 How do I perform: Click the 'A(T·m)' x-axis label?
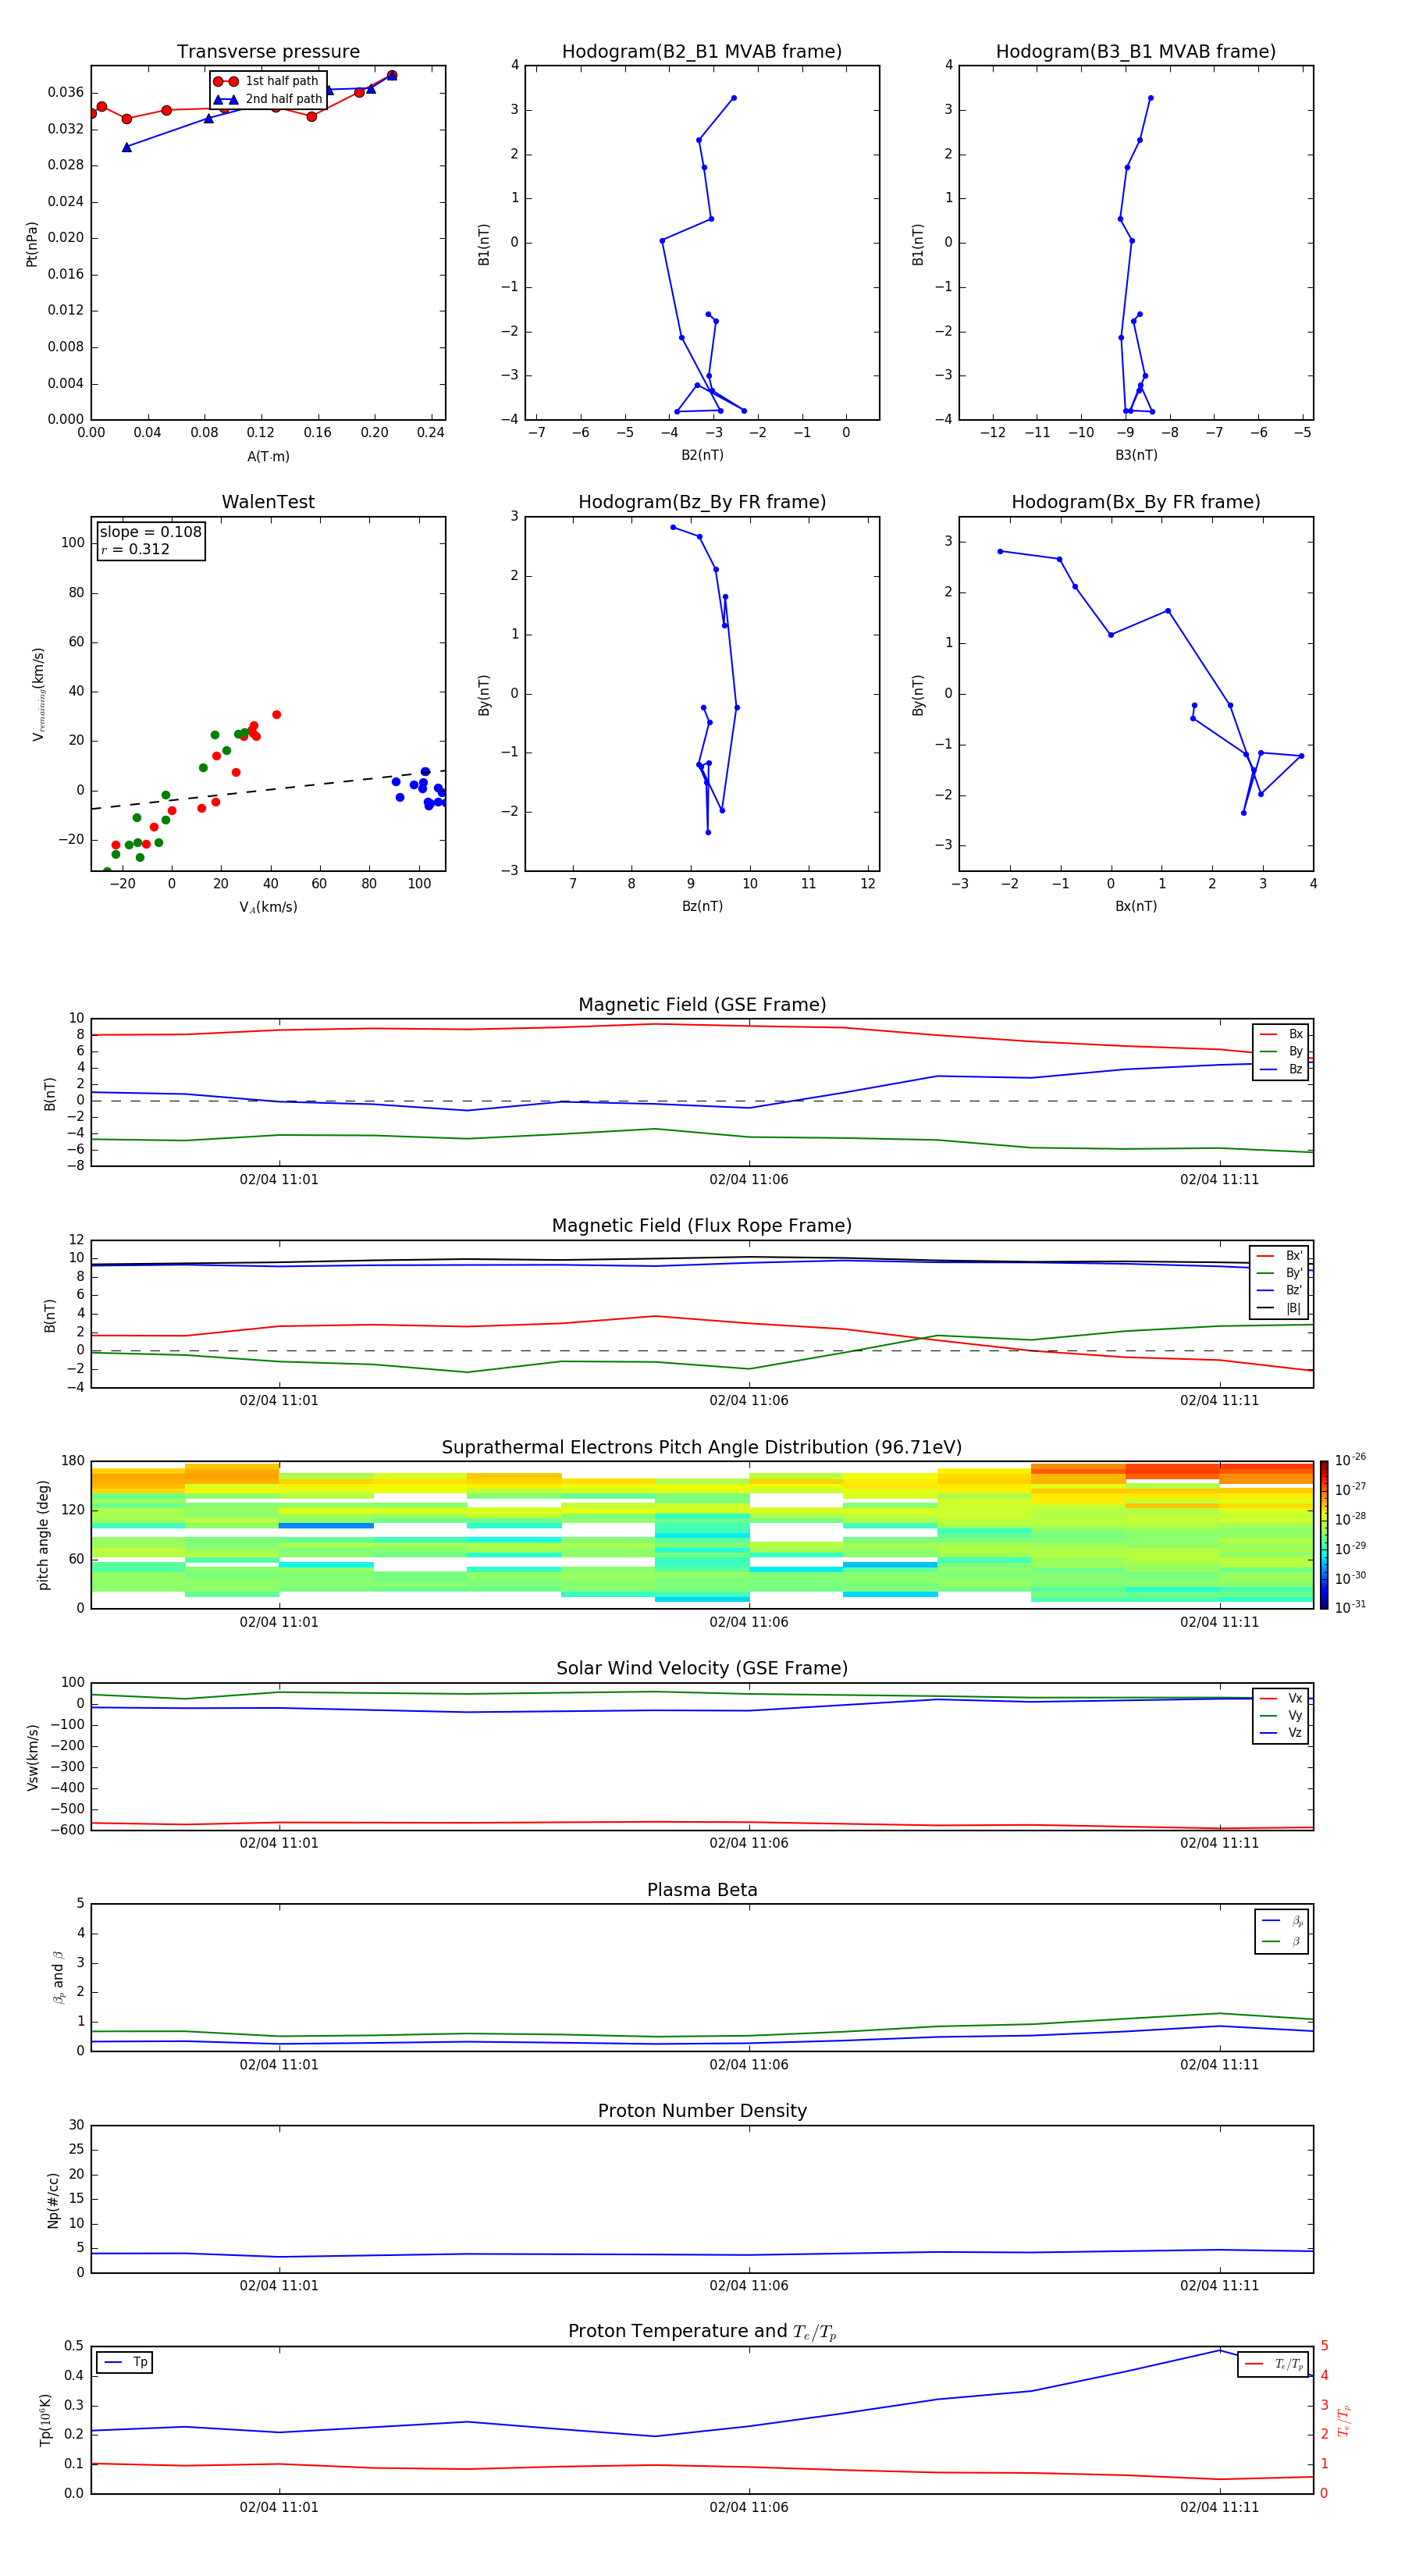[268, 456]
